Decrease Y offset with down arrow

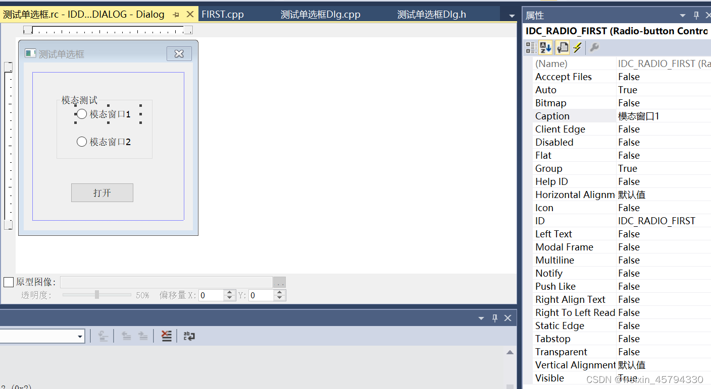click(x=280, y=298)
